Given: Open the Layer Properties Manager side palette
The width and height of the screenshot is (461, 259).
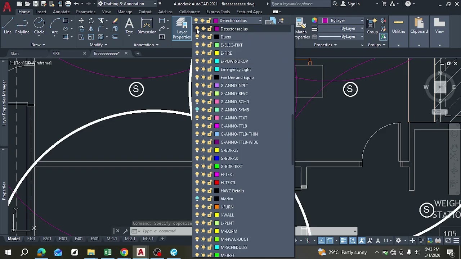Looking at the screenshot, I should [4, 103].
